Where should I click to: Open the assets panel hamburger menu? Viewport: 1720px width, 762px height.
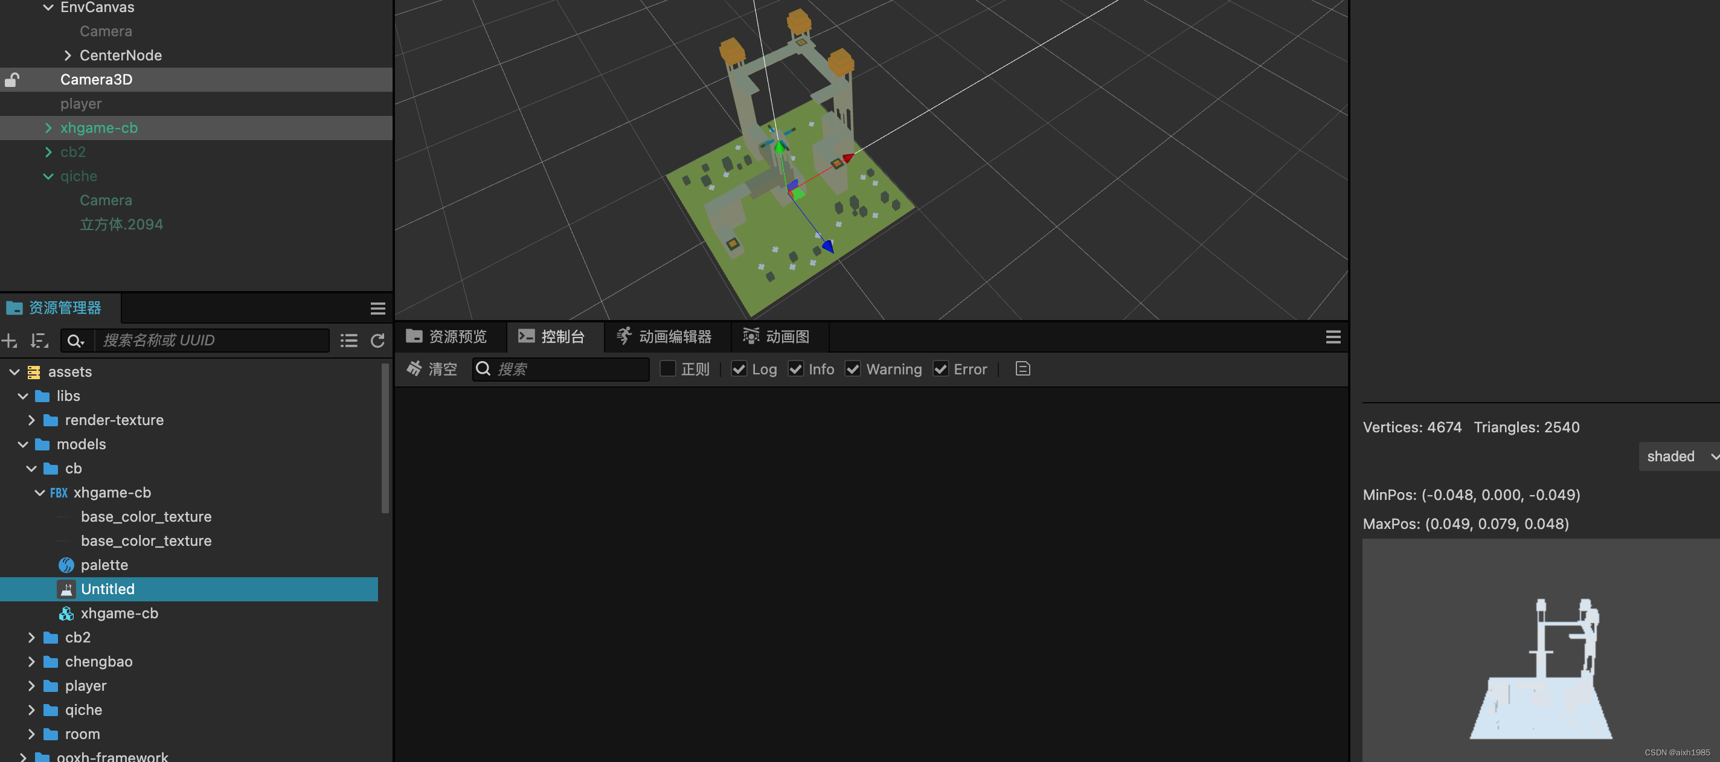click(378, 308)
